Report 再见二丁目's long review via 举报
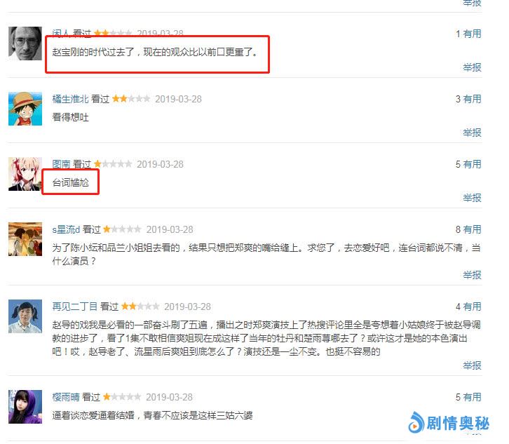This screenshot has height=444, width=509. click(472, 365)
